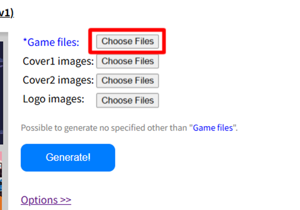The height and width of the screenshot is (210, 300).
Task: Click Choose Files for Cover1 images
Action: coord(127,61)
